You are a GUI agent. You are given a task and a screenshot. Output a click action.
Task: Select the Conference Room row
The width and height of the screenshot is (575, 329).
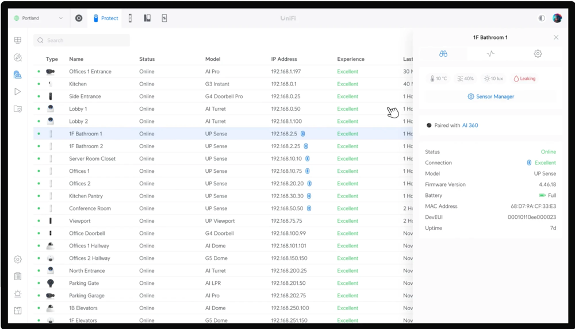click(x=223, y=208)
